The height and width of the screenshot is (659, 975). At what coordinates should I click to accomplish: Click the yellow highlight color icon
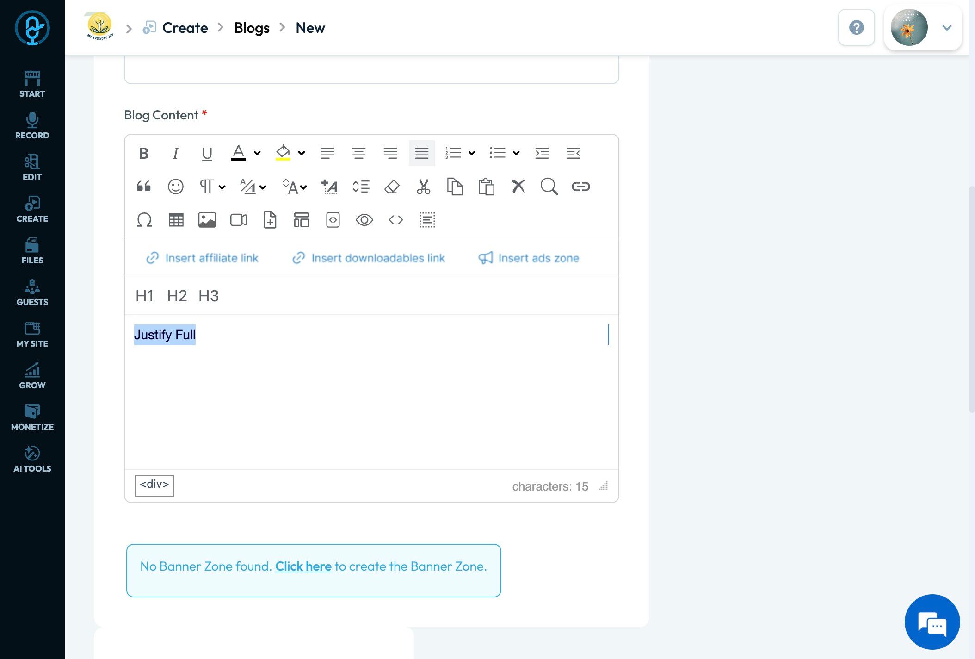283,153
